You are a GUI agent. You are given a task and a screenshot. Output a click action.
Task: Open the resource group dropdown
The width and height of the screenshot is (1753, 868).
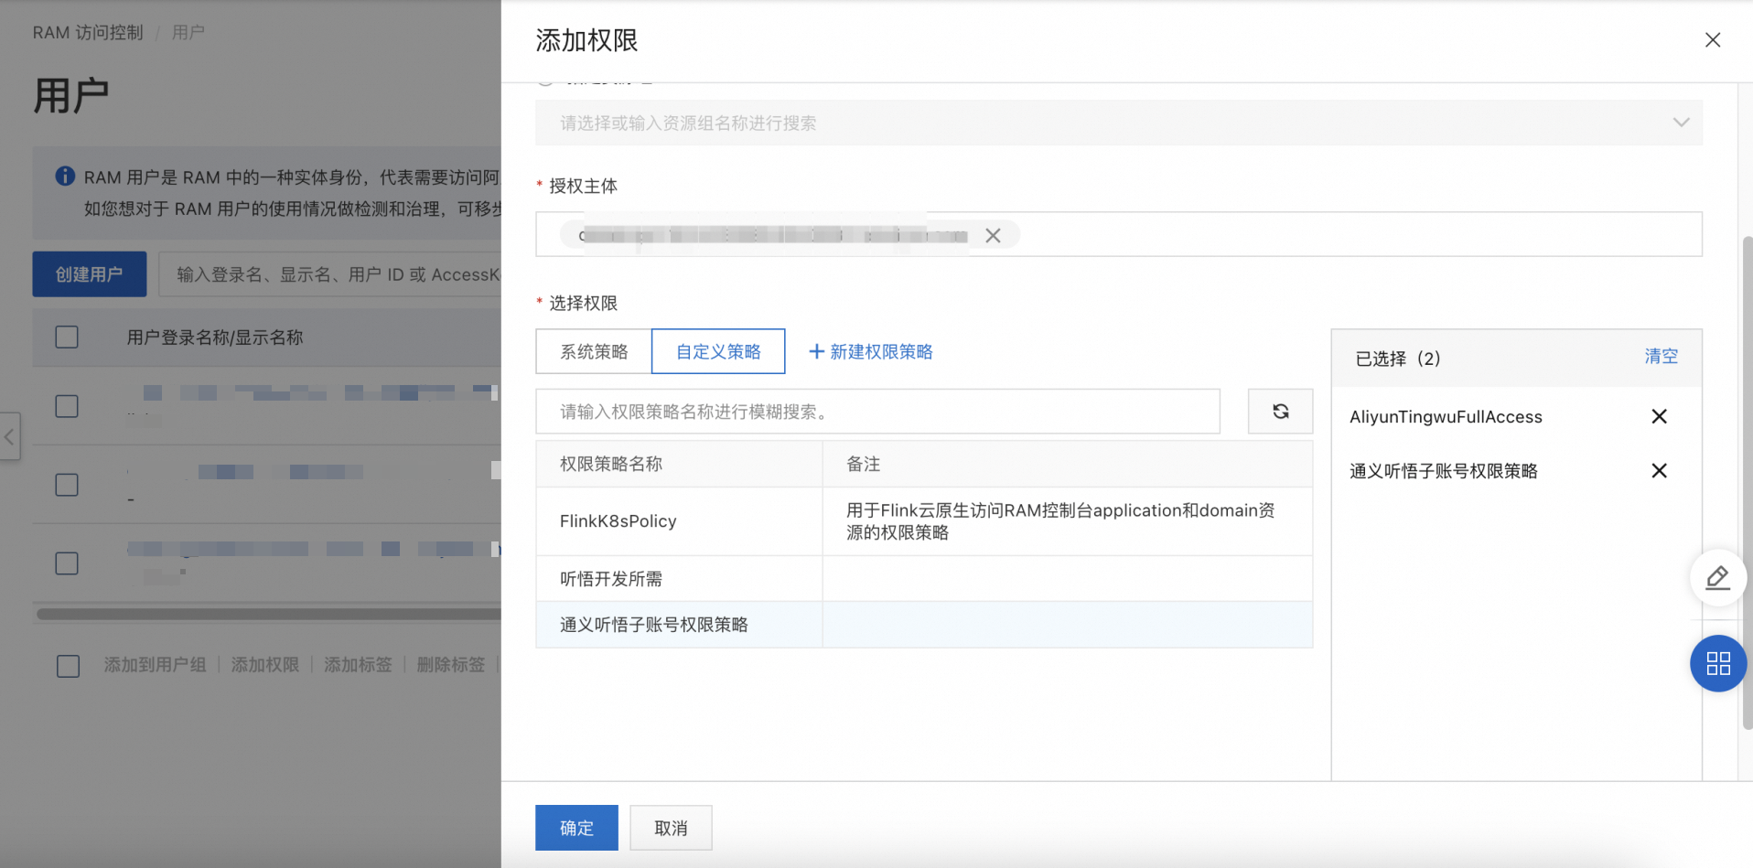1118,123
